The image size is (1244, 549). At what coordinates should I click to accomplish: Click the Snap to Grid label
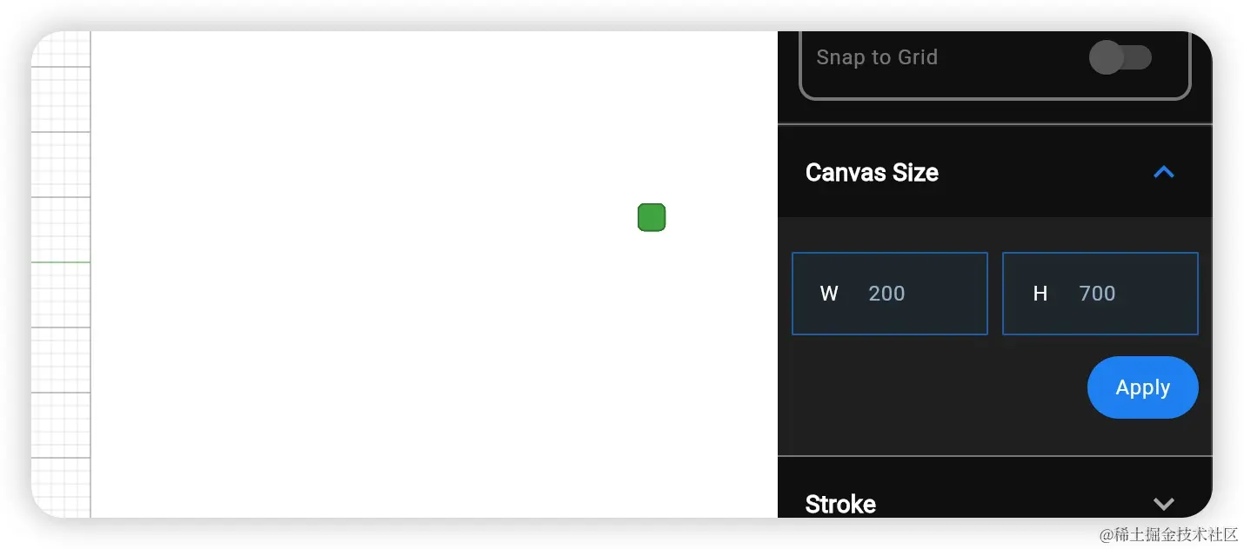tap(876, 58)
